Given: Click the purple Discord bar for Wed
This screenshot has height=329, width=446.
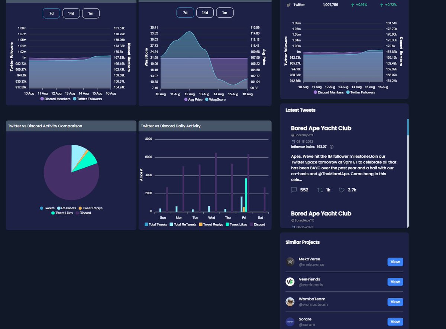Looking at the screenshot, I should (x=216, y=182).
